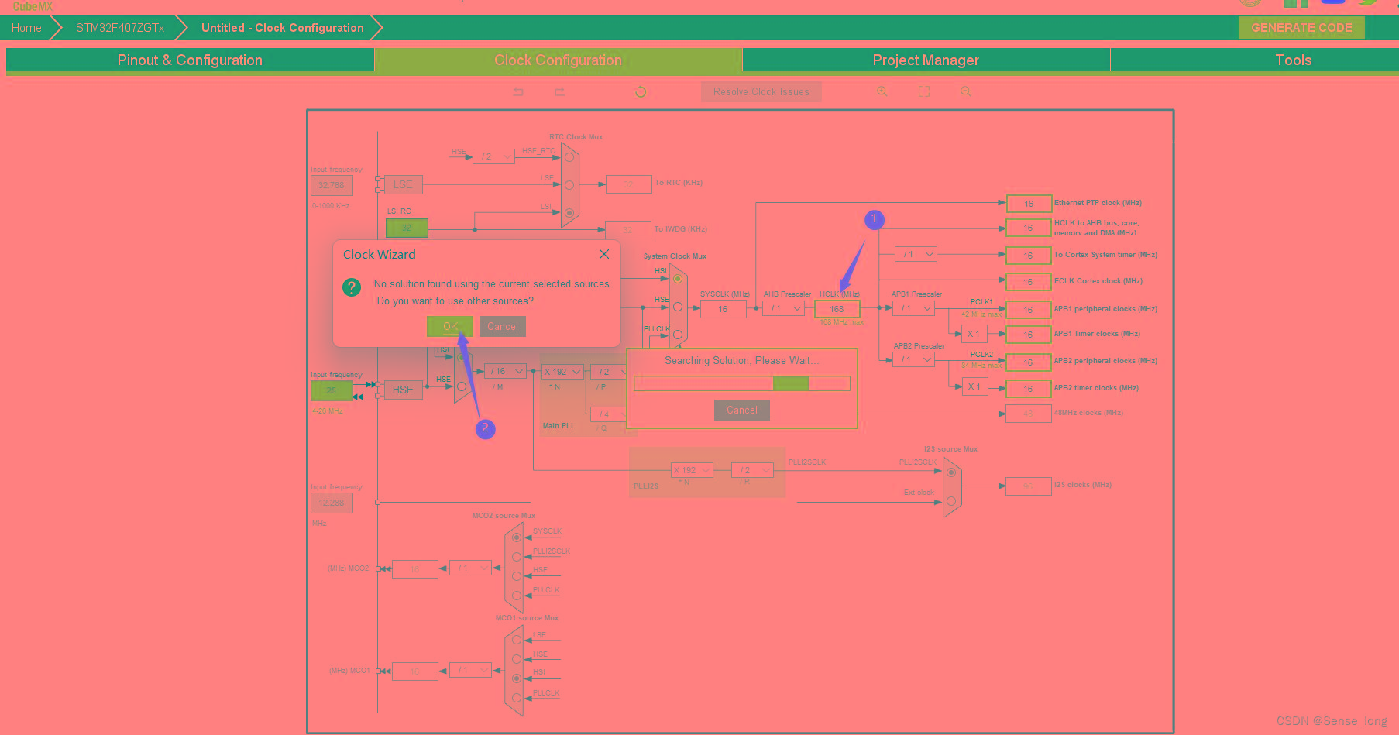Click the LSE input frequency field 32.768
Viewport: 1399px width, 735px height.
click(332, 185)
